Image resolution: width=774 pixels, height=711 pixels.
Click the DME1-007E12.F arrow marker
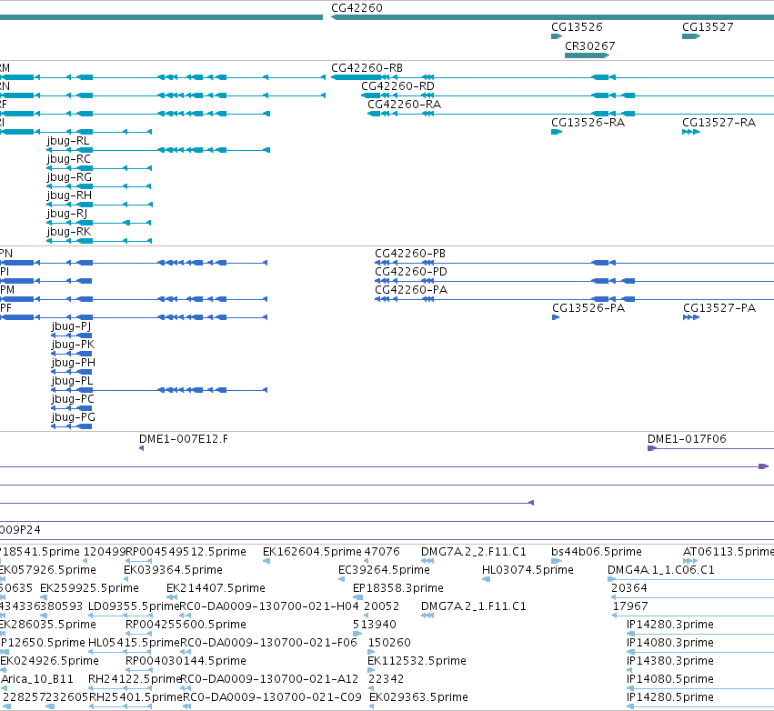142,448
